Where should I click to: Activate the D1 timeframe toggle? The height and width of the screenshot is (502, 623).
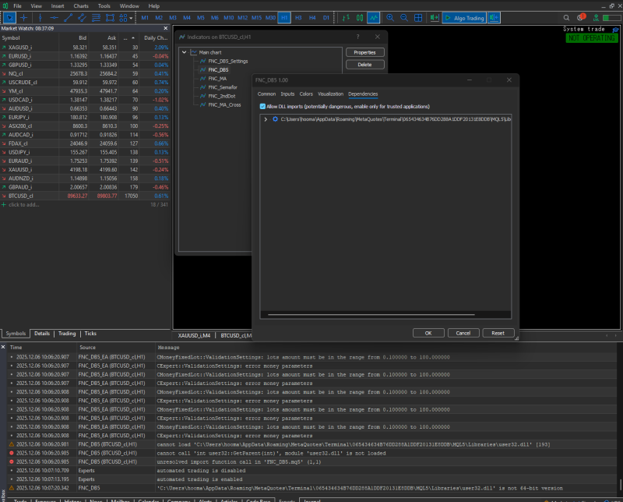pos(326,17)
